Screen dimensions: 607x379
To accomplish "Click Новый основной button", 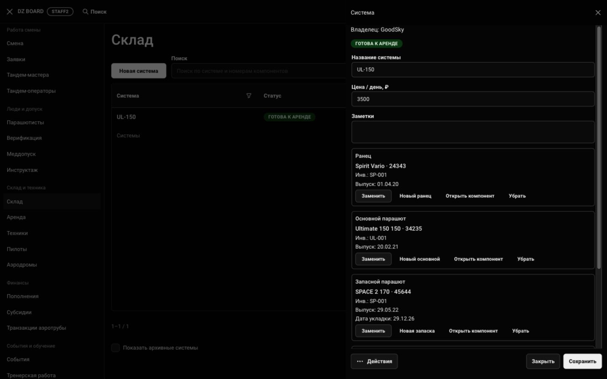I will [x=419, y=259].
